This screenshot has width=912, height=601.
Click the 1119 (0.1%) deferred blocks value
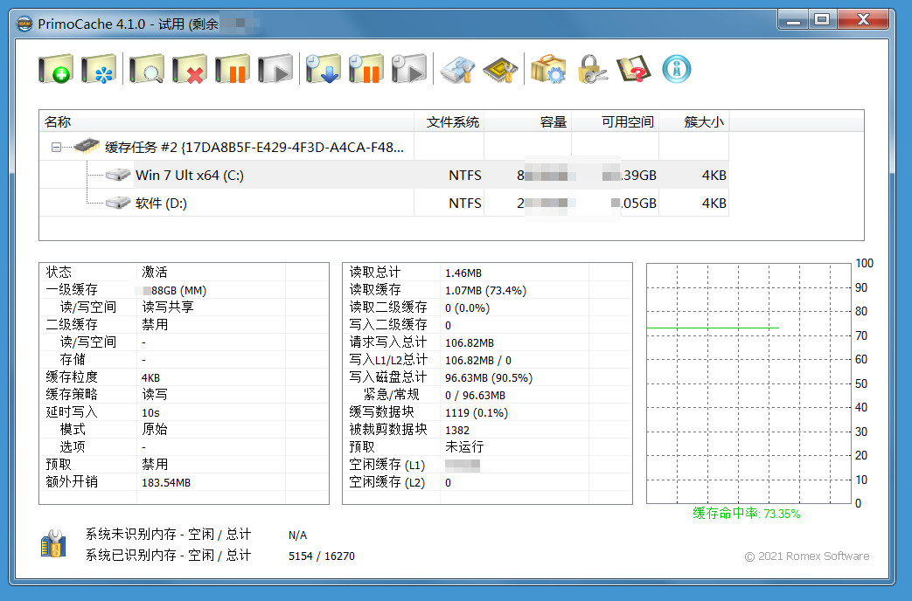477,412
